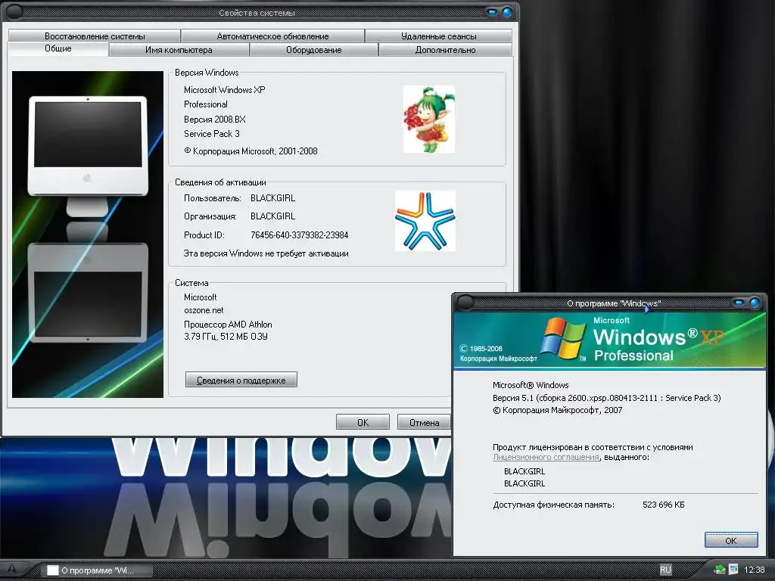
Task: Click the 12:38 taskbar clock
Action: 755,570
